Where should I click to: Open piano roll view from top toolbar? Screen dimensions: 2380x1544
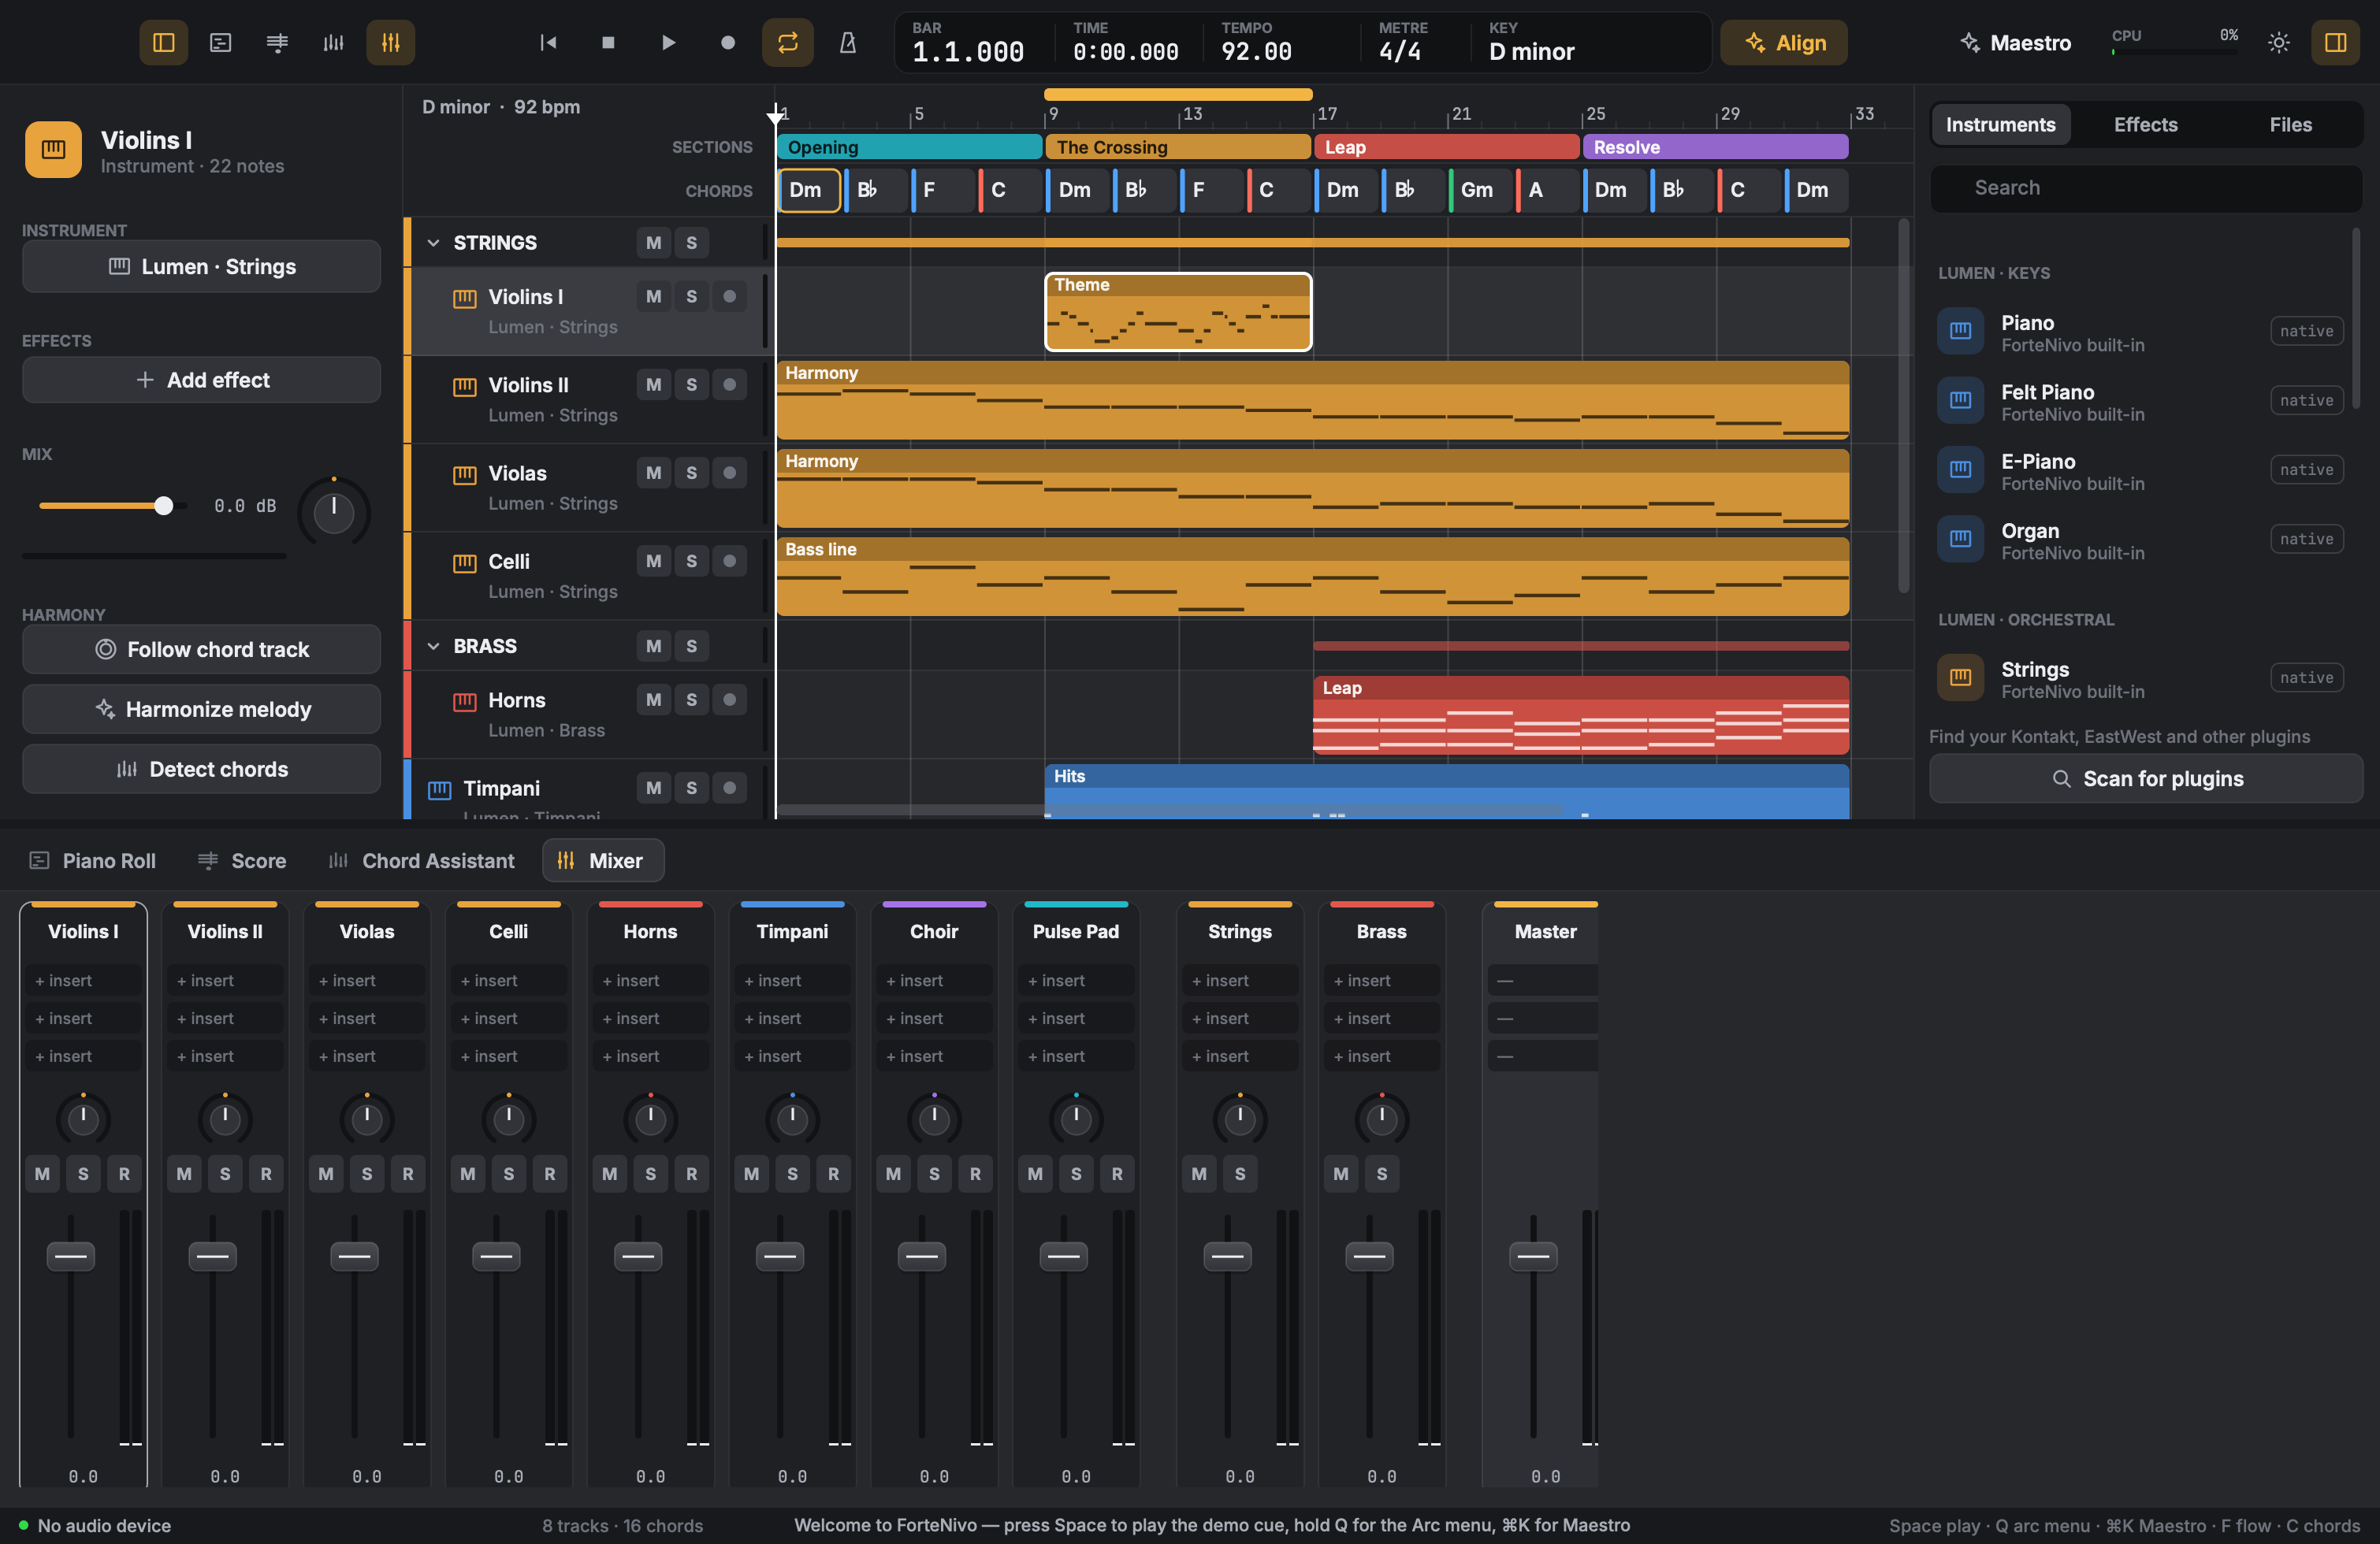[x=220, y=42]
